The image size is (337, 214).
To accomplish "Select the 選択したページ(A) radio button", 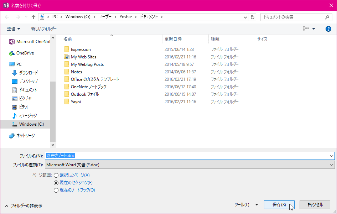I will [x=56, y=175].
